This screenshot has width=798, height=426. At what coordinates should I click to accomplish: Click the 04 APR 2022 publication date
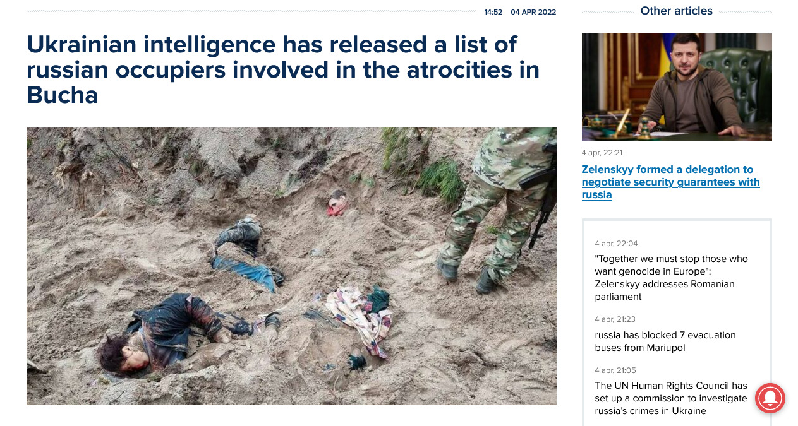point(533,12)
